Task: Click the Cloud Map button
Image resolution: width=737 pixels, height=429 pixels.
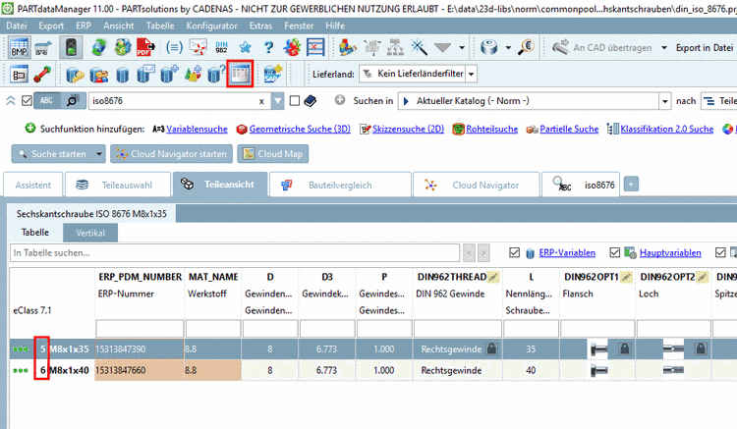Action: pyautogui.click(x=273, y=154)
